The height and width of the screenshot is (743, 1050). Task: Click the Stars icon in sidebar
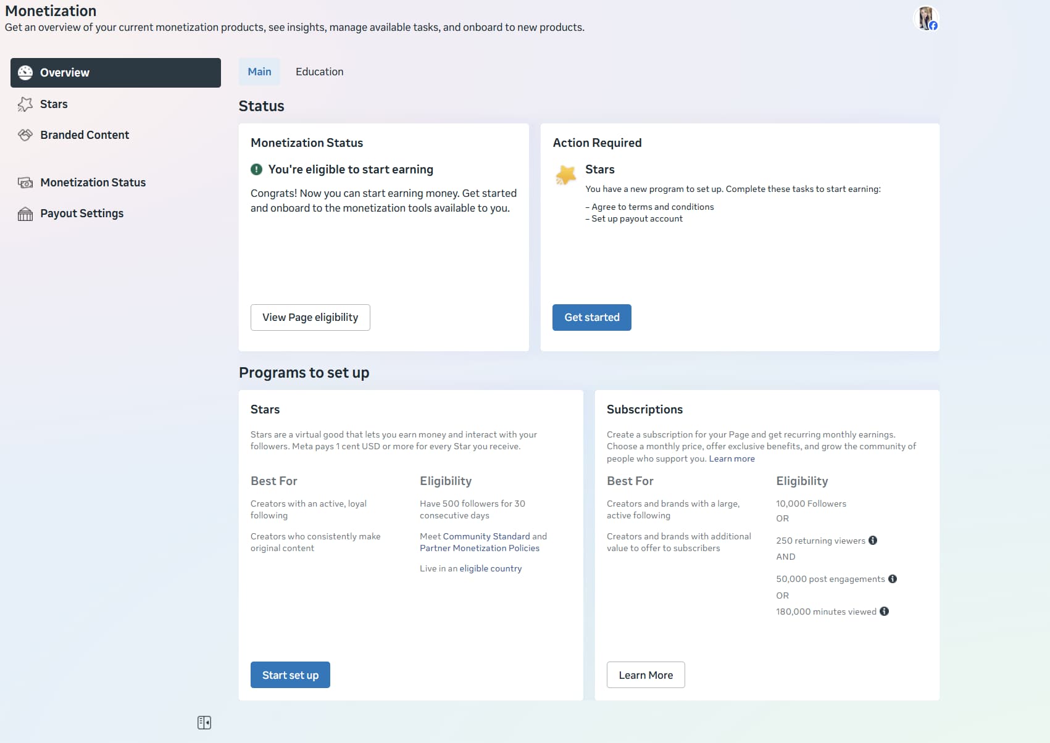25,104
